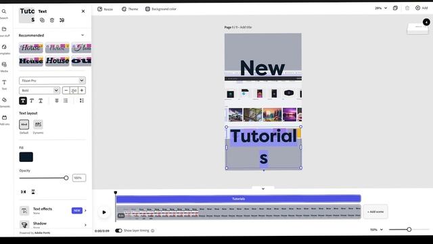
Task: Duplicate the selected text element
Action: tap(42, 20)
